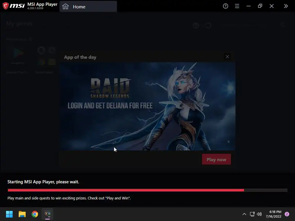
Task: Restore down the MSI App Player window
Action: (260, 6)
